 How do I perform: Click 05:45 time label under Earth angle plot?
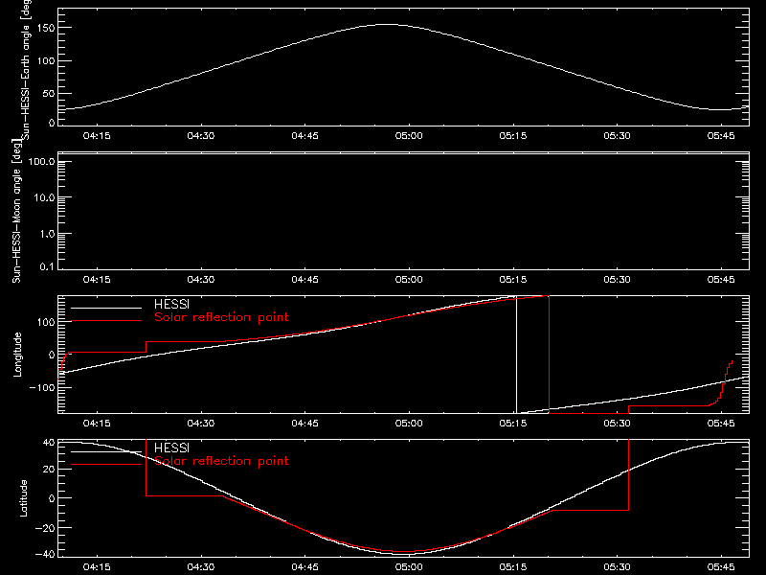click(721, 136)
